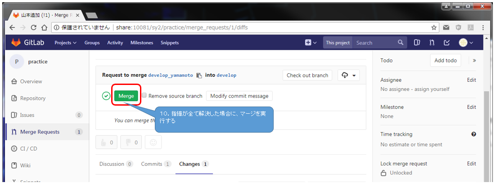Open the add emoji reaction picker

[x=153, y=142]
